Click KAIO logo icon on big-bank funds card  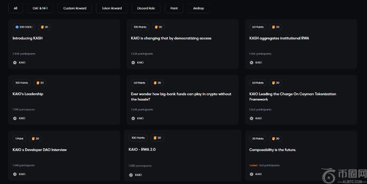[133, 118]
